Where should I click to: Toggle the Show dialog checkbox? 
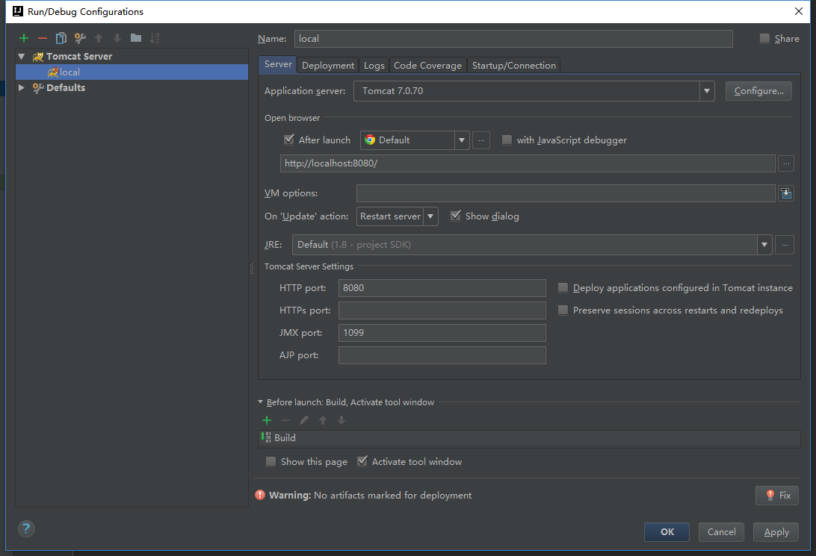click(455, 216)
